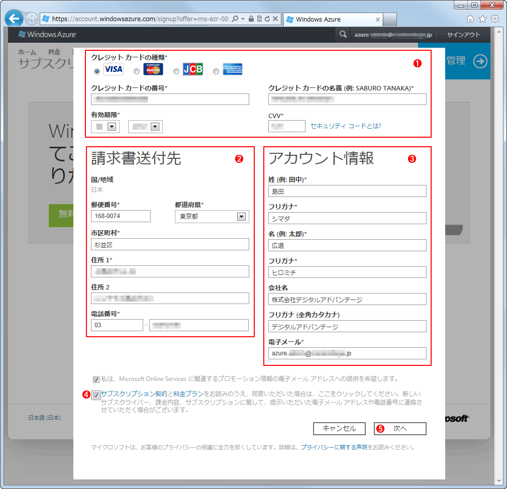Click the stop loading X in address bar
507x489 pixels.
(275, 19)
